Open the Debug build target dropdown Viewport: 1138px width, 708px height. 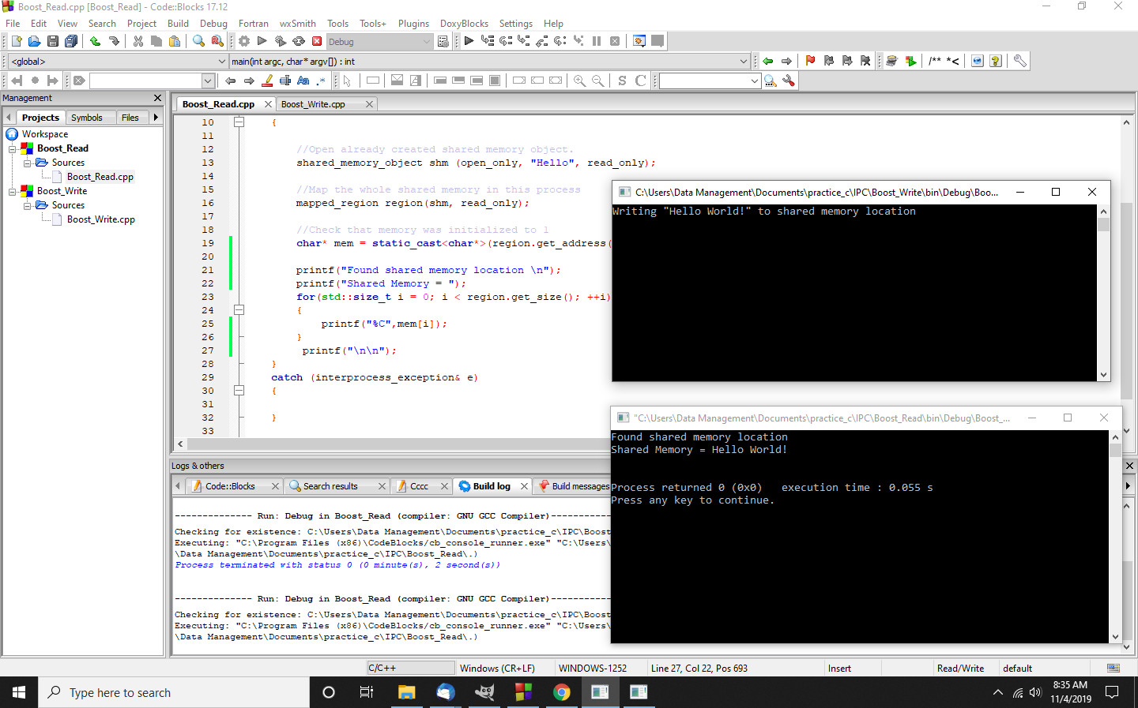pos(427,42)
